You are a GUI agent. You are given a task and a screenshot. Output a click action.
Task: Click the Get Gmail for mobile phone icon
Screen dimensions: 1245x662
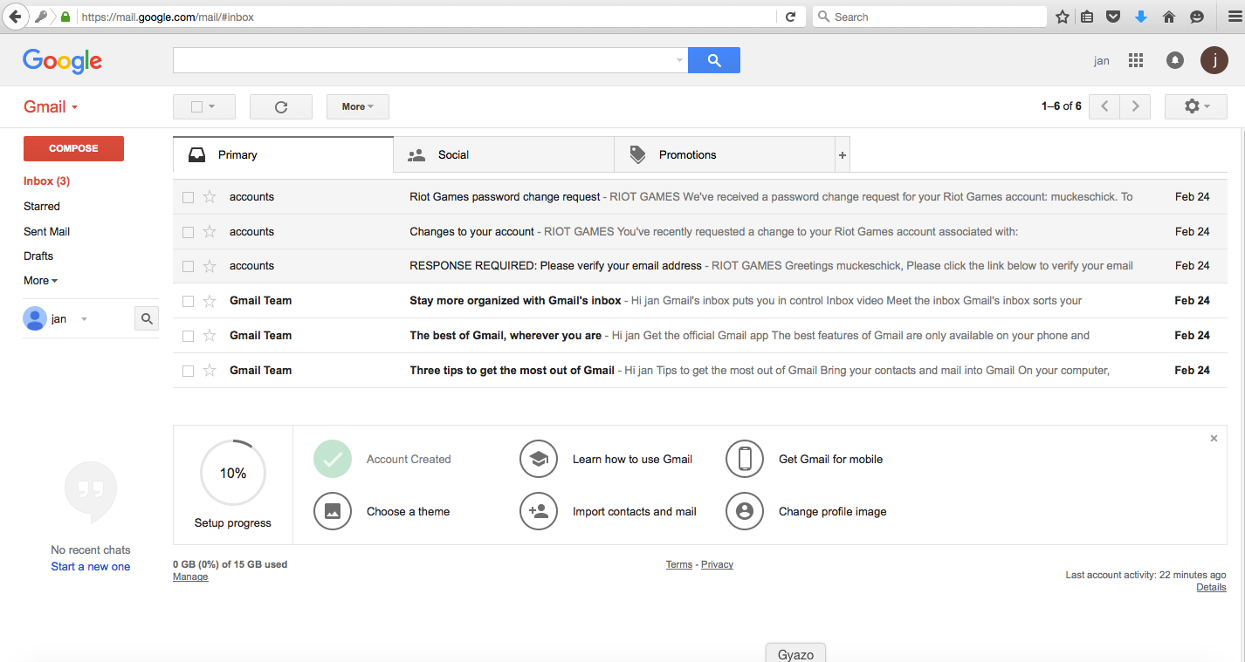[x=745, y=459]
